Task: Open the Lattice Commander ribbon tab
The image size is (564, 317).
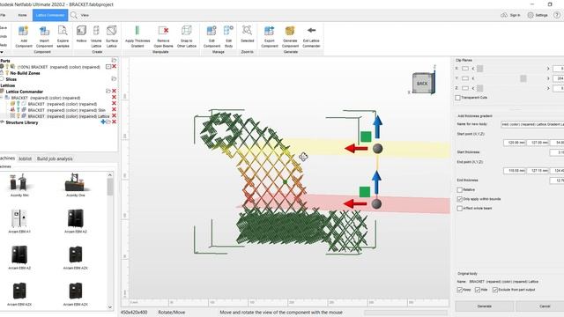Action: click(x=50, y=15)
